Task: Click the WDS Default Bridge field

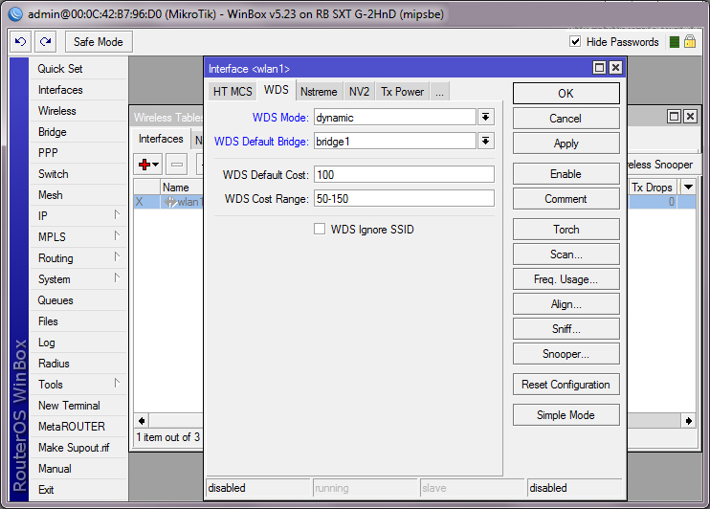Action: coord(395,142)
